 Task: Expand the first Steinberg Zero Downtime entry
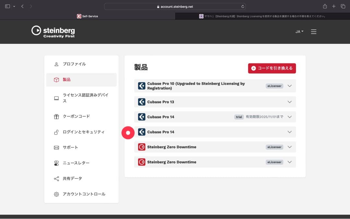point(290,147)
